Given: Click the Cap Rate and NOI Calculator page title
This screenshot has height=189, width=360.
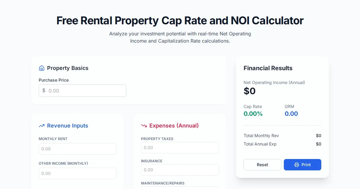Looking at the screenshot, I should (x=180, y=21).
